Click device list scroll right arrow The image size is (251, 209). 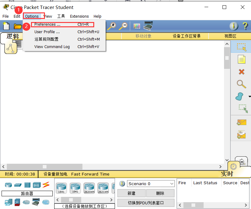112,200
